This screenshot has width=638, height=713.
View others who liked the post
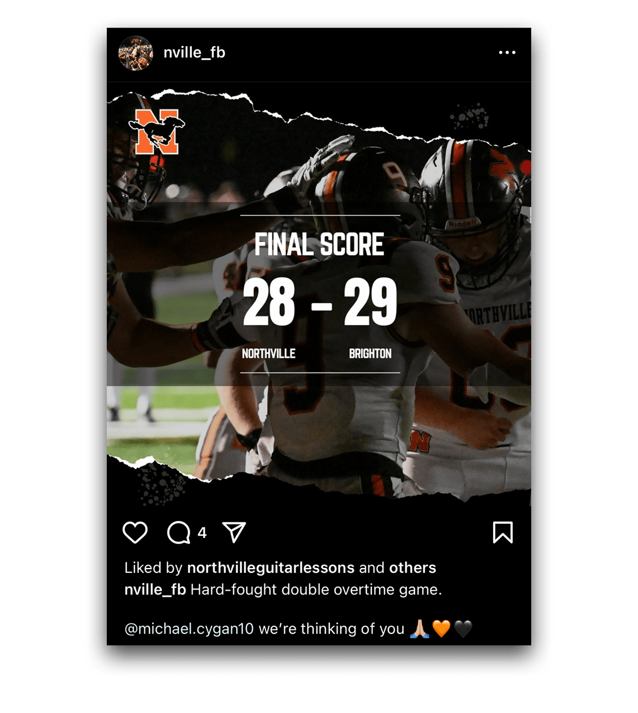pos(412,568)
